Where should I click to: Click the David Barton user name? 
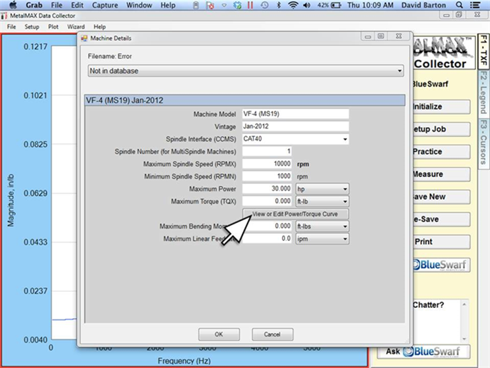pos(424,5)
